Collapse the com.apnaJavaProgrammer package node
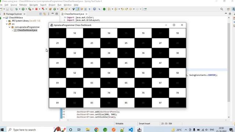235x132 pixels. tap(10, 27)
